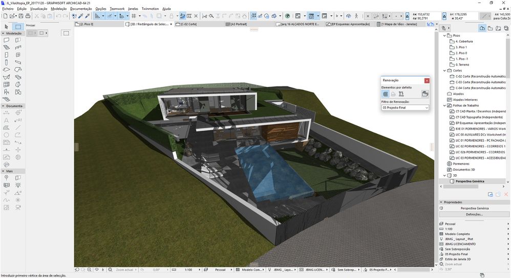Collapse the Modelação toolbox section
511x278 pixels.
point(3,34)
